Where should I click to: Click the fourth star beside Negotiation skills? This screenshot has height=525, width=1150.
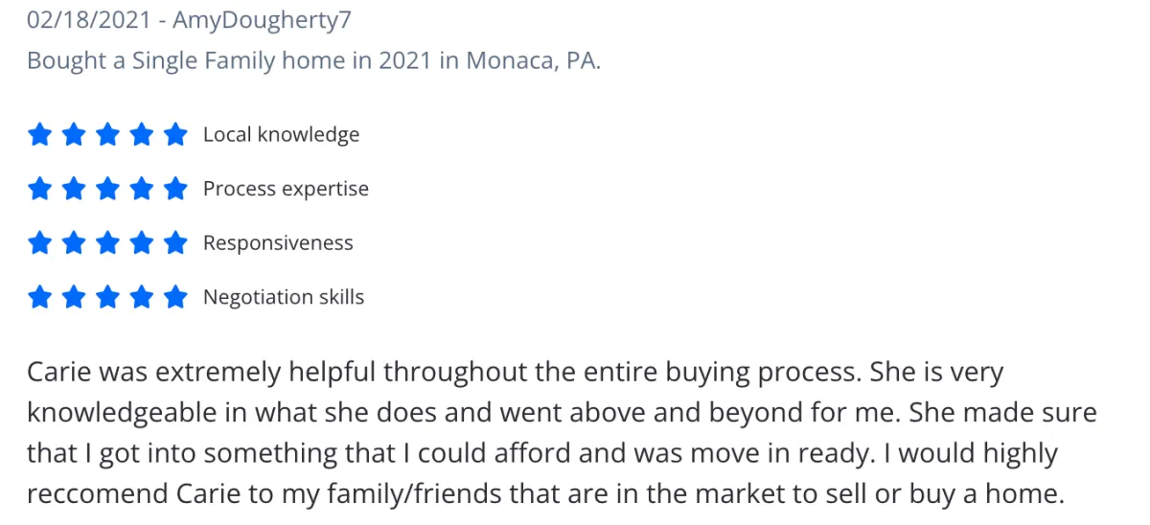pyautogui.click(x=142, y=297)
